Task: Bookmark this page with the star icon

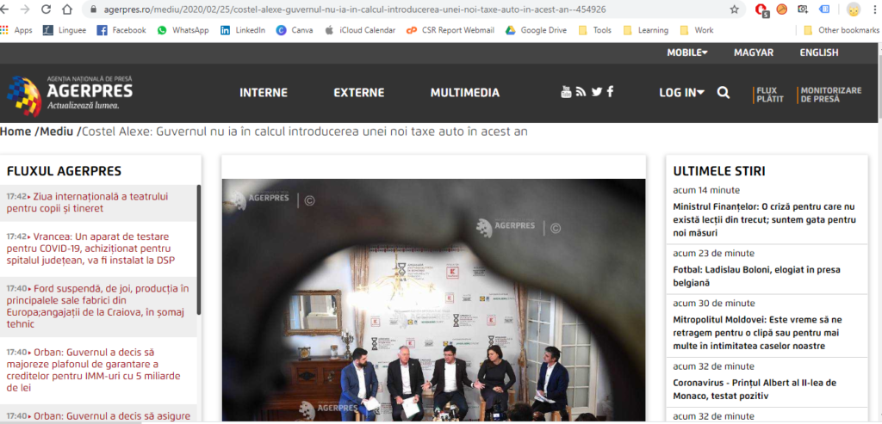Action: (x=734, y=9)
